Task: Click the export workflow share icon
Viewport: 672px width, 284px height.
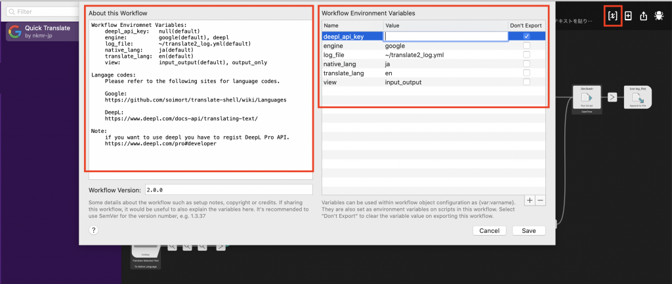Action: (x=644, y=16)
